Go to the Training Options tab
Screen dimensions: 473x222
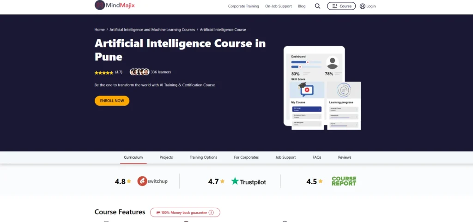click(x=203, y=157)
